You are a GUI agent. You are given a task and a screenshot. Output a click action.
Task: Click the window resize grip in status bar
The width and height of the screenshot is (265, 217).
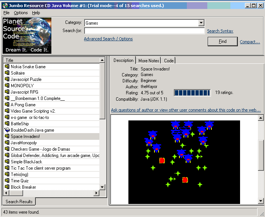pyautogui.click(x=261, y=213)
